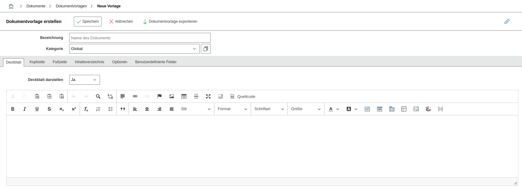Insert a table using the table icon

point(184,96)
